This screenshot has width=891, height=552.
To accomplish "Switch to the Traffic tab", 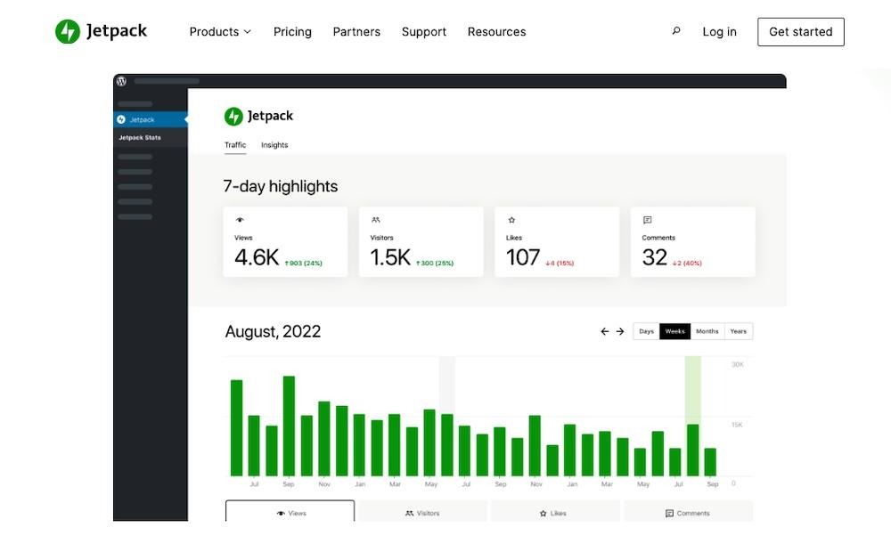I will (x=235, y=145).
